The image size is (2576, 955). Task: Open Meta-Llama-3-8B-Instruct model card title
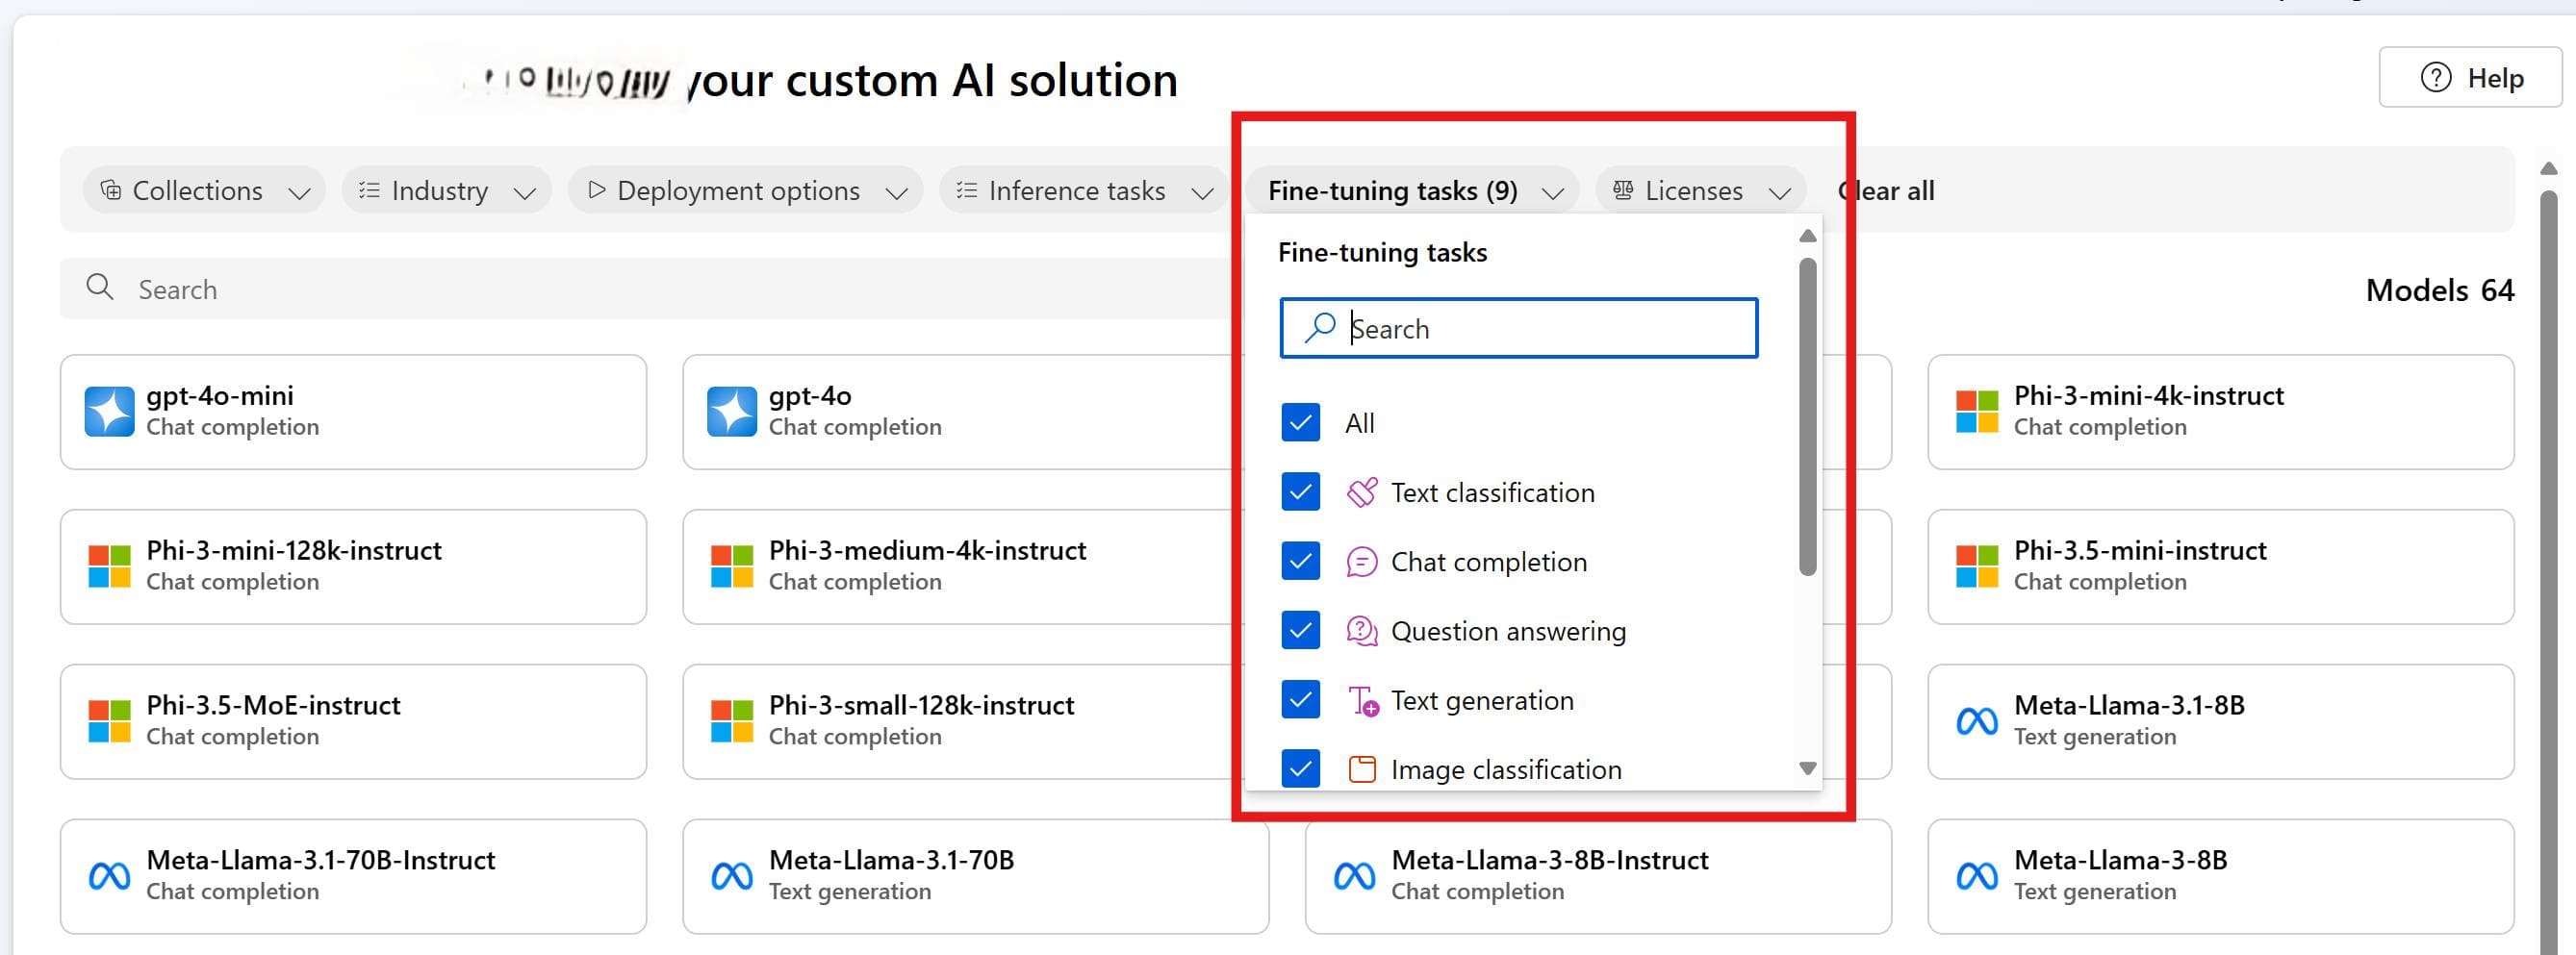tap(1550, 860)
